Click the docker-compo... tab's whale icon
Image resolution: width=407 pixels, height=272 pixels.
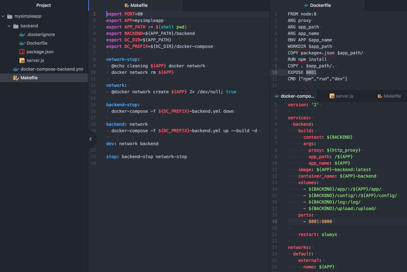[277, 96]
